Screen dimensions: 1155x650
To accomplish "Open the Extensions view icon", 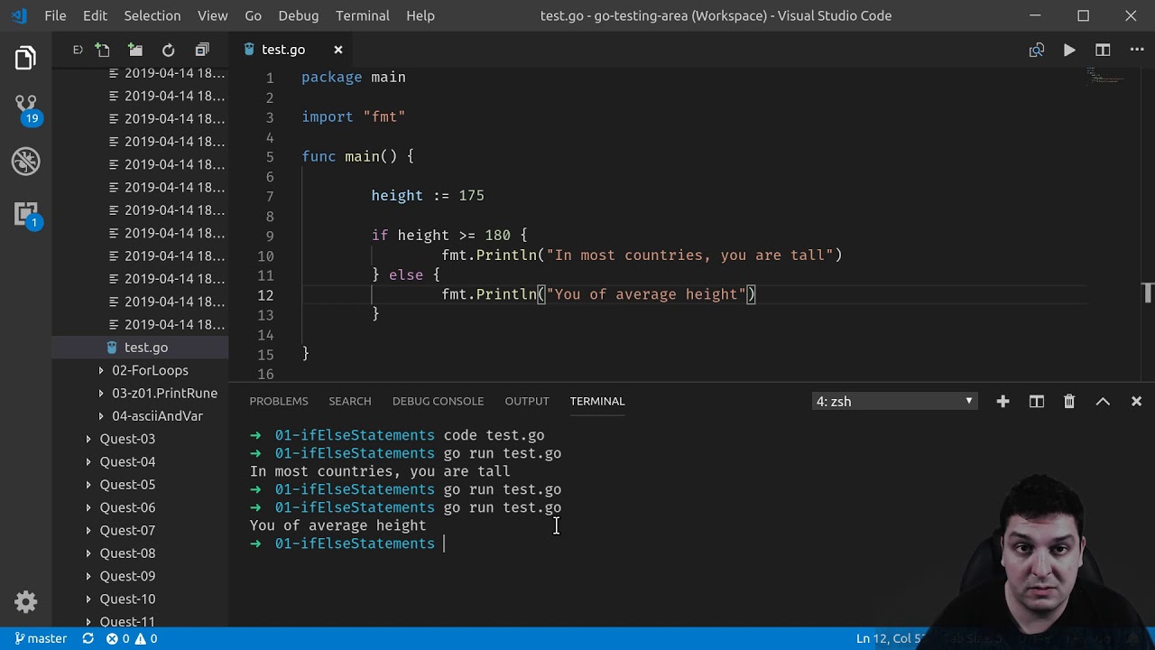I will coord(25,214).
